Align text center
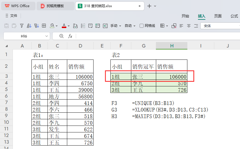 (189, 26)
